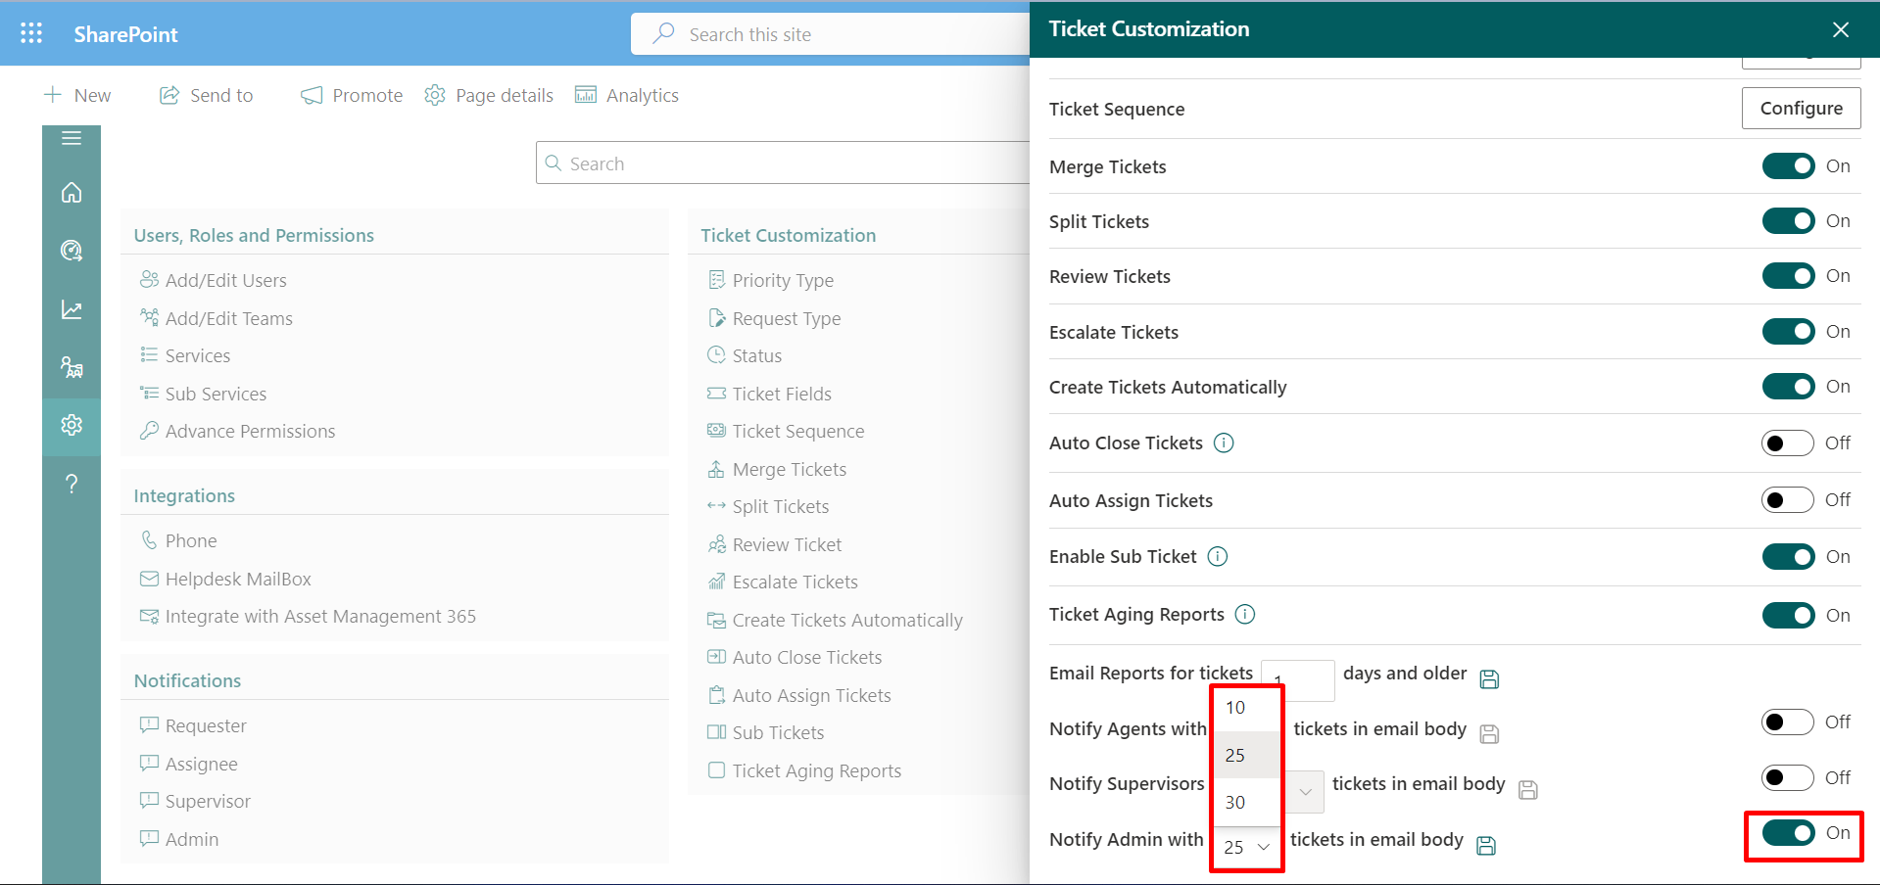Open Ticket Aging Reports link in list
Image resolution: width=1880 pixels, height=885 pixels.
(x=804, y=770)
